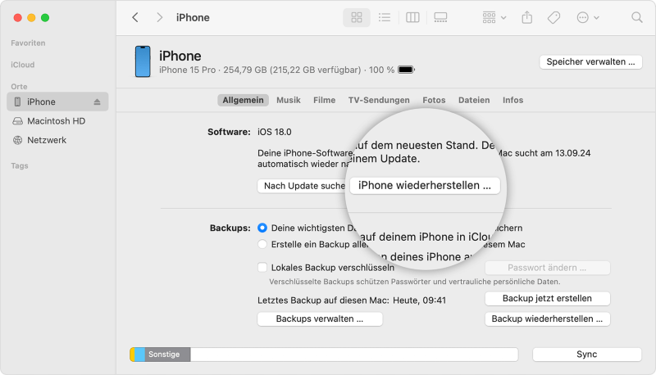Select the iCloud backup radio option

click(x=262, y=228)
